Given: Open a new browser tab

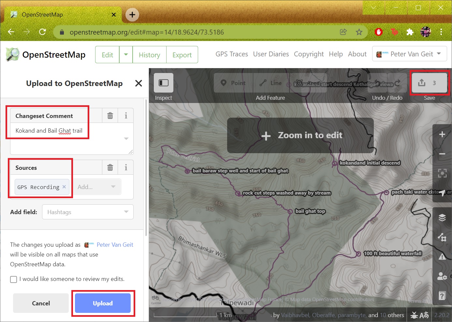Looking at the screenshot, I should 132,15.
